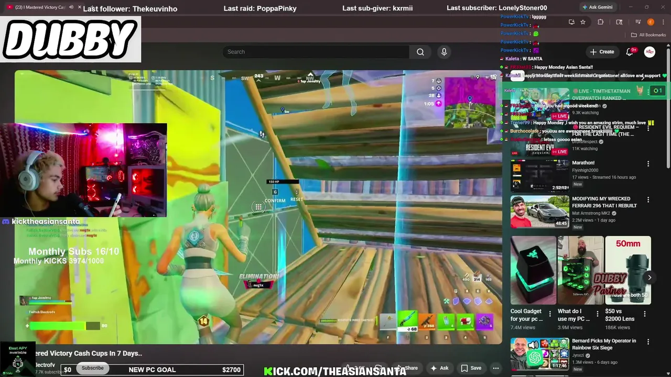Screen dimensions: 671x377
Task: Open the Bernard Picks My Operator title link
Action: 604,344
